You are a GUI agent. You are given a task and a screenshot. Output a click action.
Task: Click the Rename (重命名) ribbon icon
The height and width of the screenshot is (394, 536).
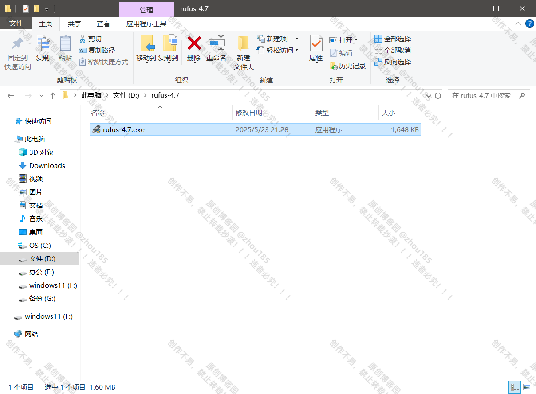[217, 43]
